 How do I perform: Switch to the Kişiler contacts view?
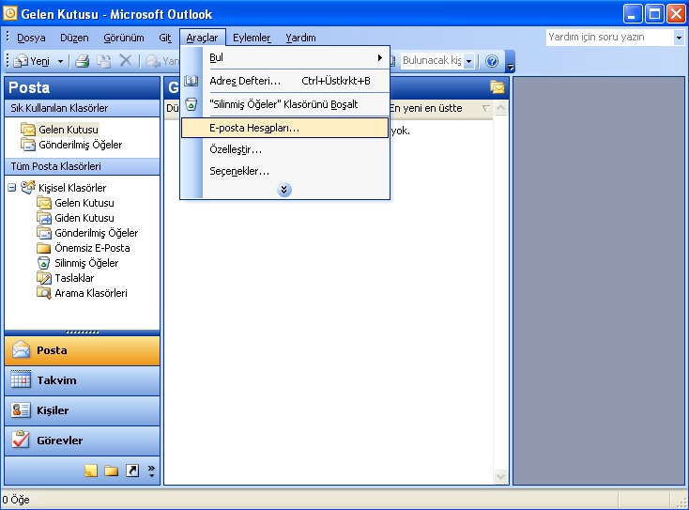click(83, 410)
